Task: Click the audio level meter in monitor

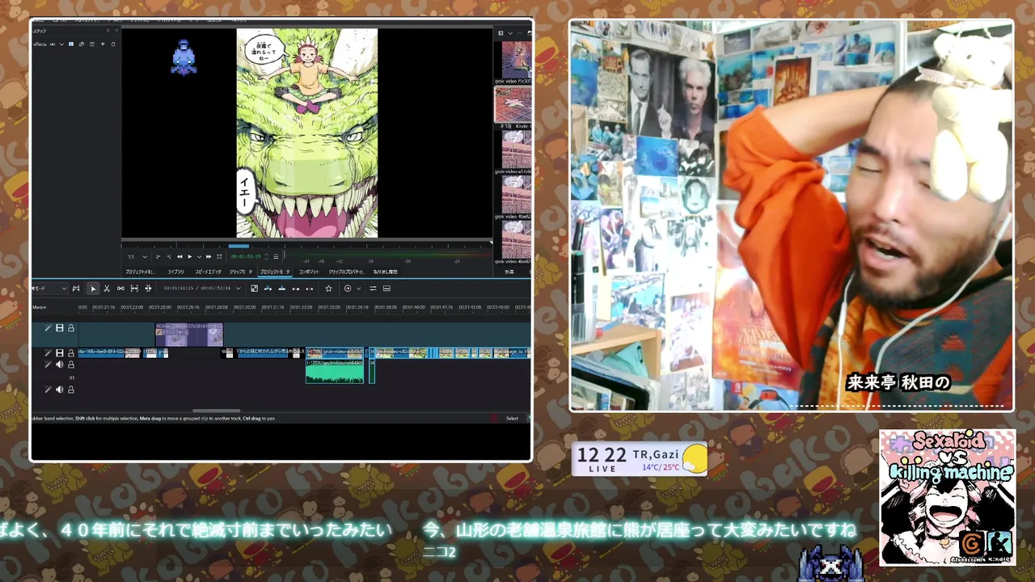Action: coord(387,255)
